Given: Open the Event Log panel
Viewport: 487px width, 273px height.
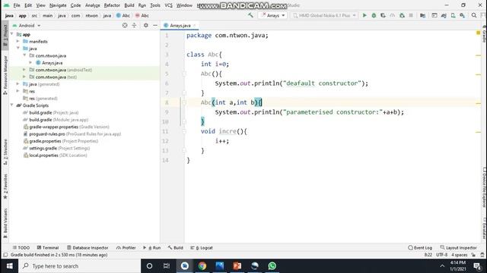Looking at the screenshot, I should [x=420, y=248].
